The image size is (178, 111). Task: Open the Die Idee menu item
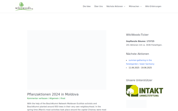(x=87, y=6)
